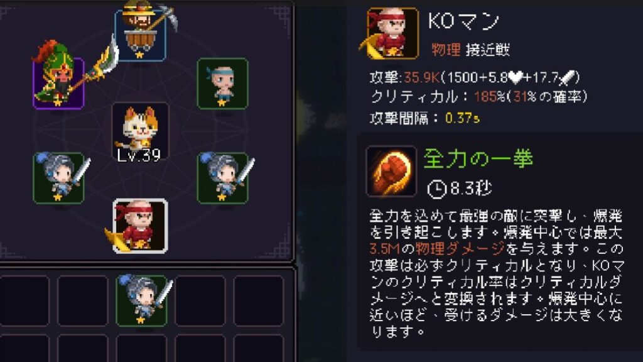This screenshot has height=362, width=643.
Task: Click the last empty bench slot in top row
Action: click(x=259, y=300)
